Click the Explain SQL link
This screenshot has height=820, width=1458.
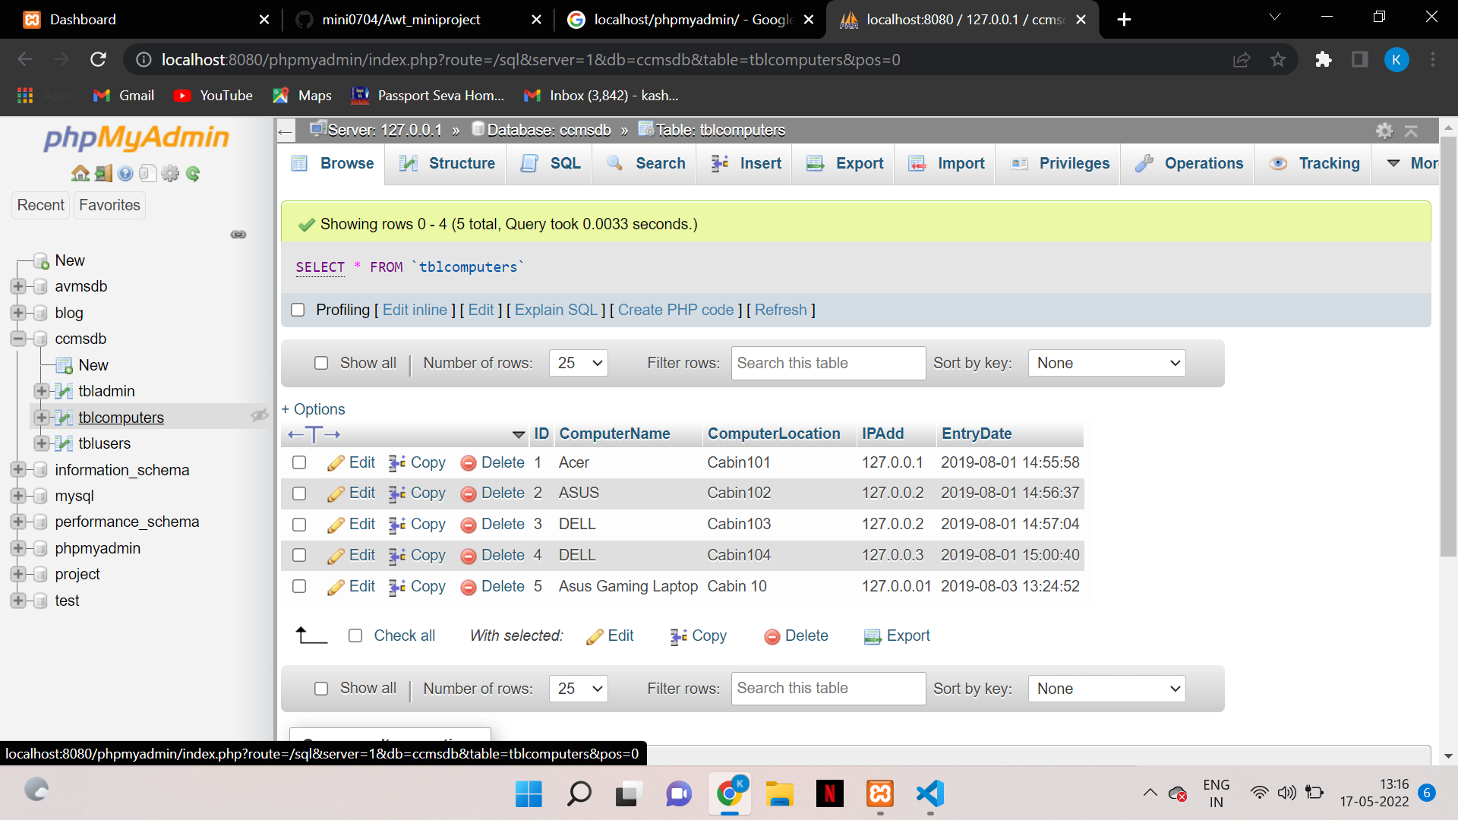tap(556, 310)
